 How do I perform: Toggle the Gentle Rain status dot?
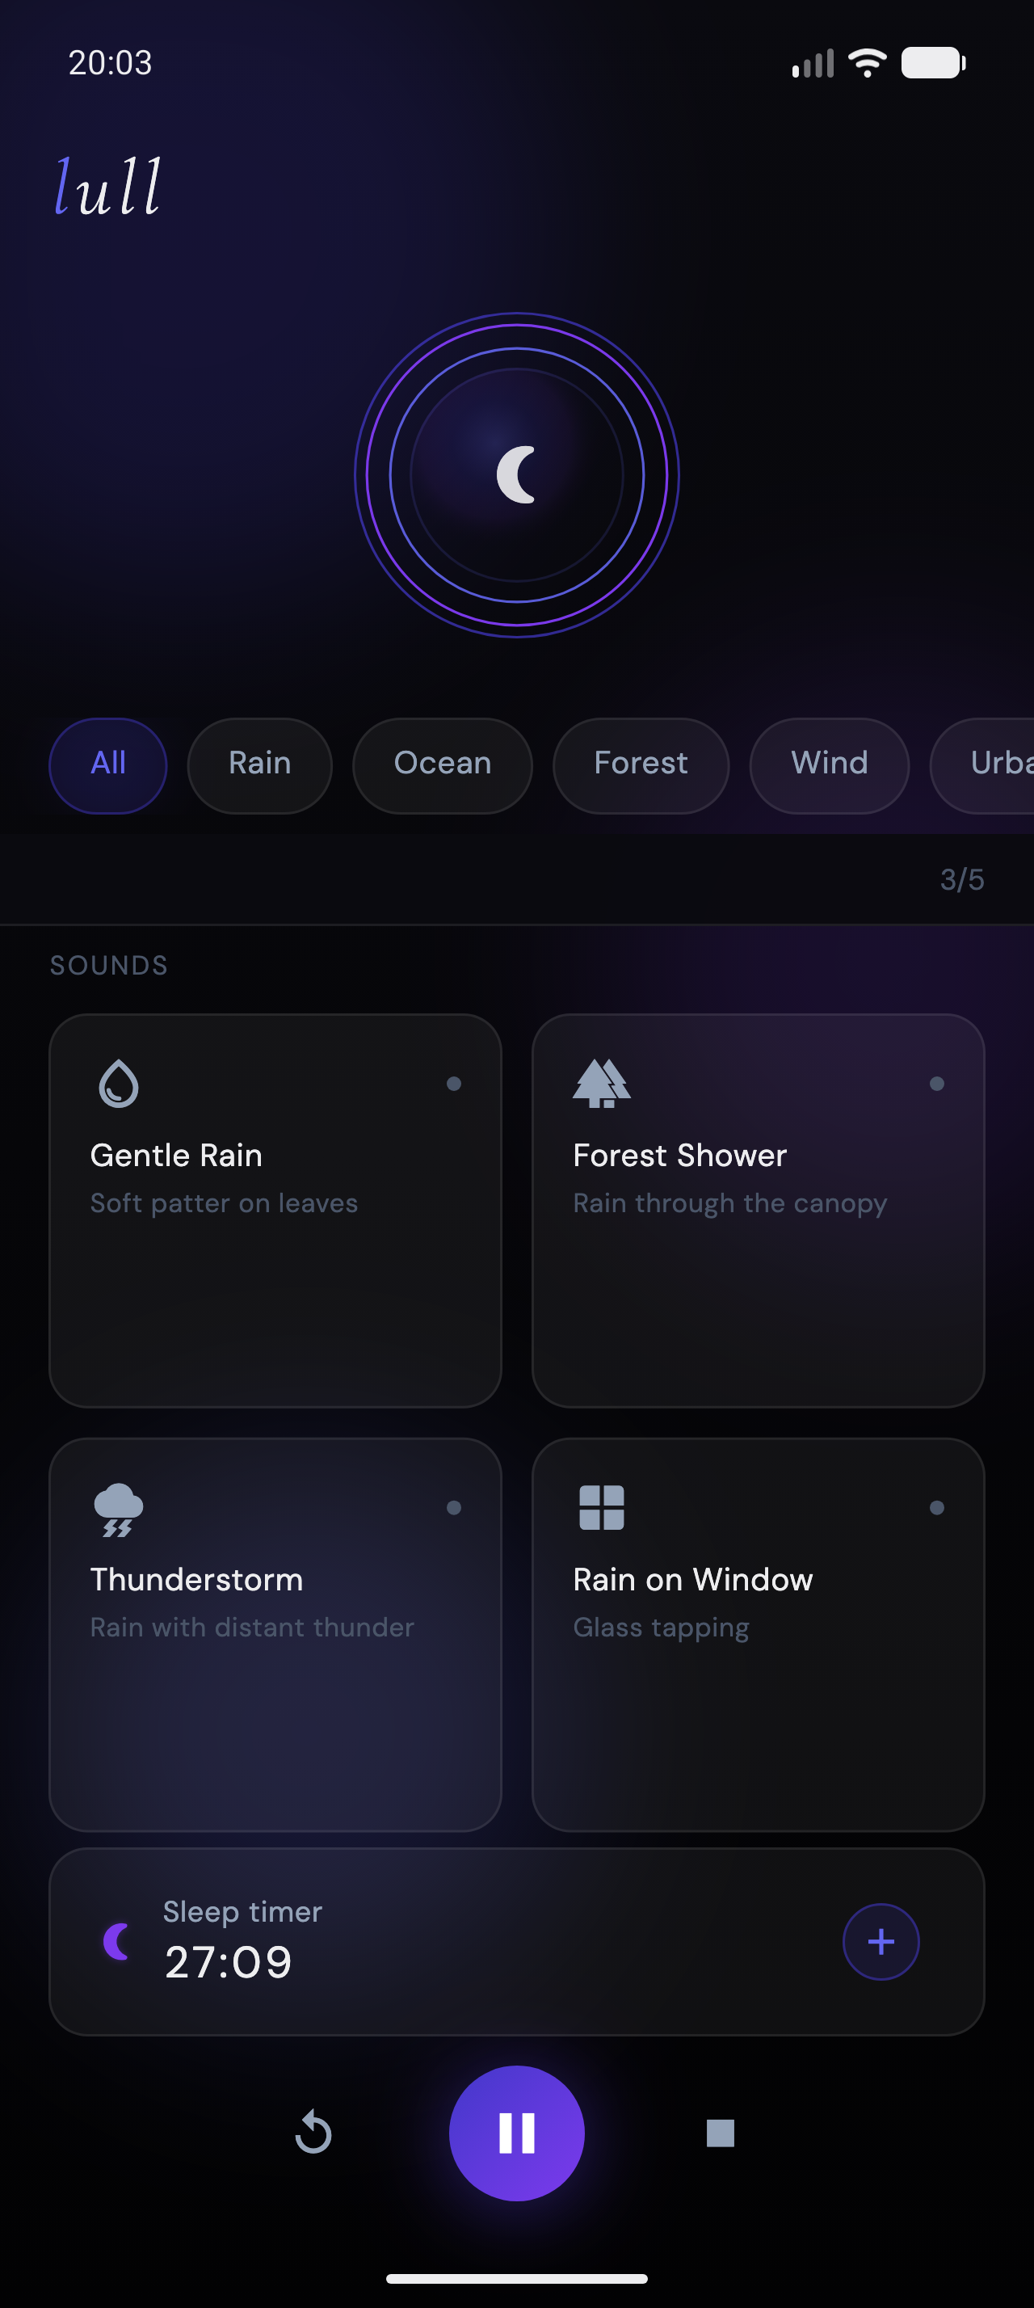(454, 1085)
